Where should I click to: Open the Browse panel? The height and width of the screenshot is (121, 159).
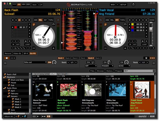[100, 71]
